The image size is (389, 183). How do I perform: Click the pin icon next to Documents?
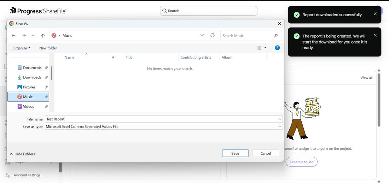(x=46, y=68)
